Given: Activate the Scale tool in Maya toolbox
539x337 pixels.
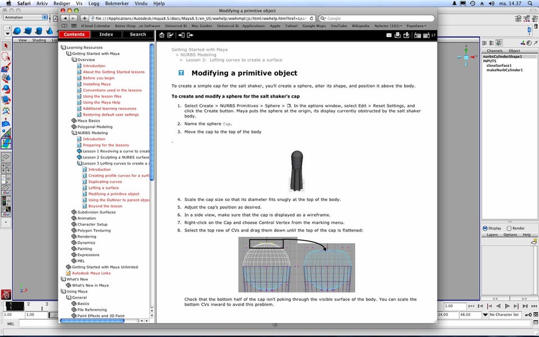Looking at the screenshot, I should [6, 100].
